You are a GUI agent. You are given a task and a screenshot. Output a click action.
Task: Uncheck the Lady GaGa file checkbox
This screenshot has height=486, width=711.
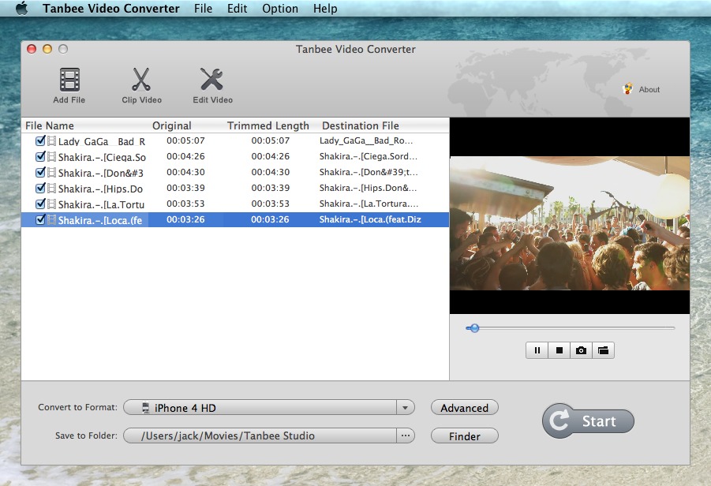pos(40,140)
